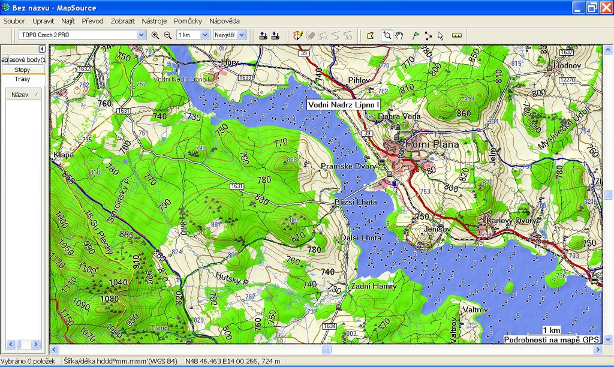Switch to the Trasy tab

(22, 79)
